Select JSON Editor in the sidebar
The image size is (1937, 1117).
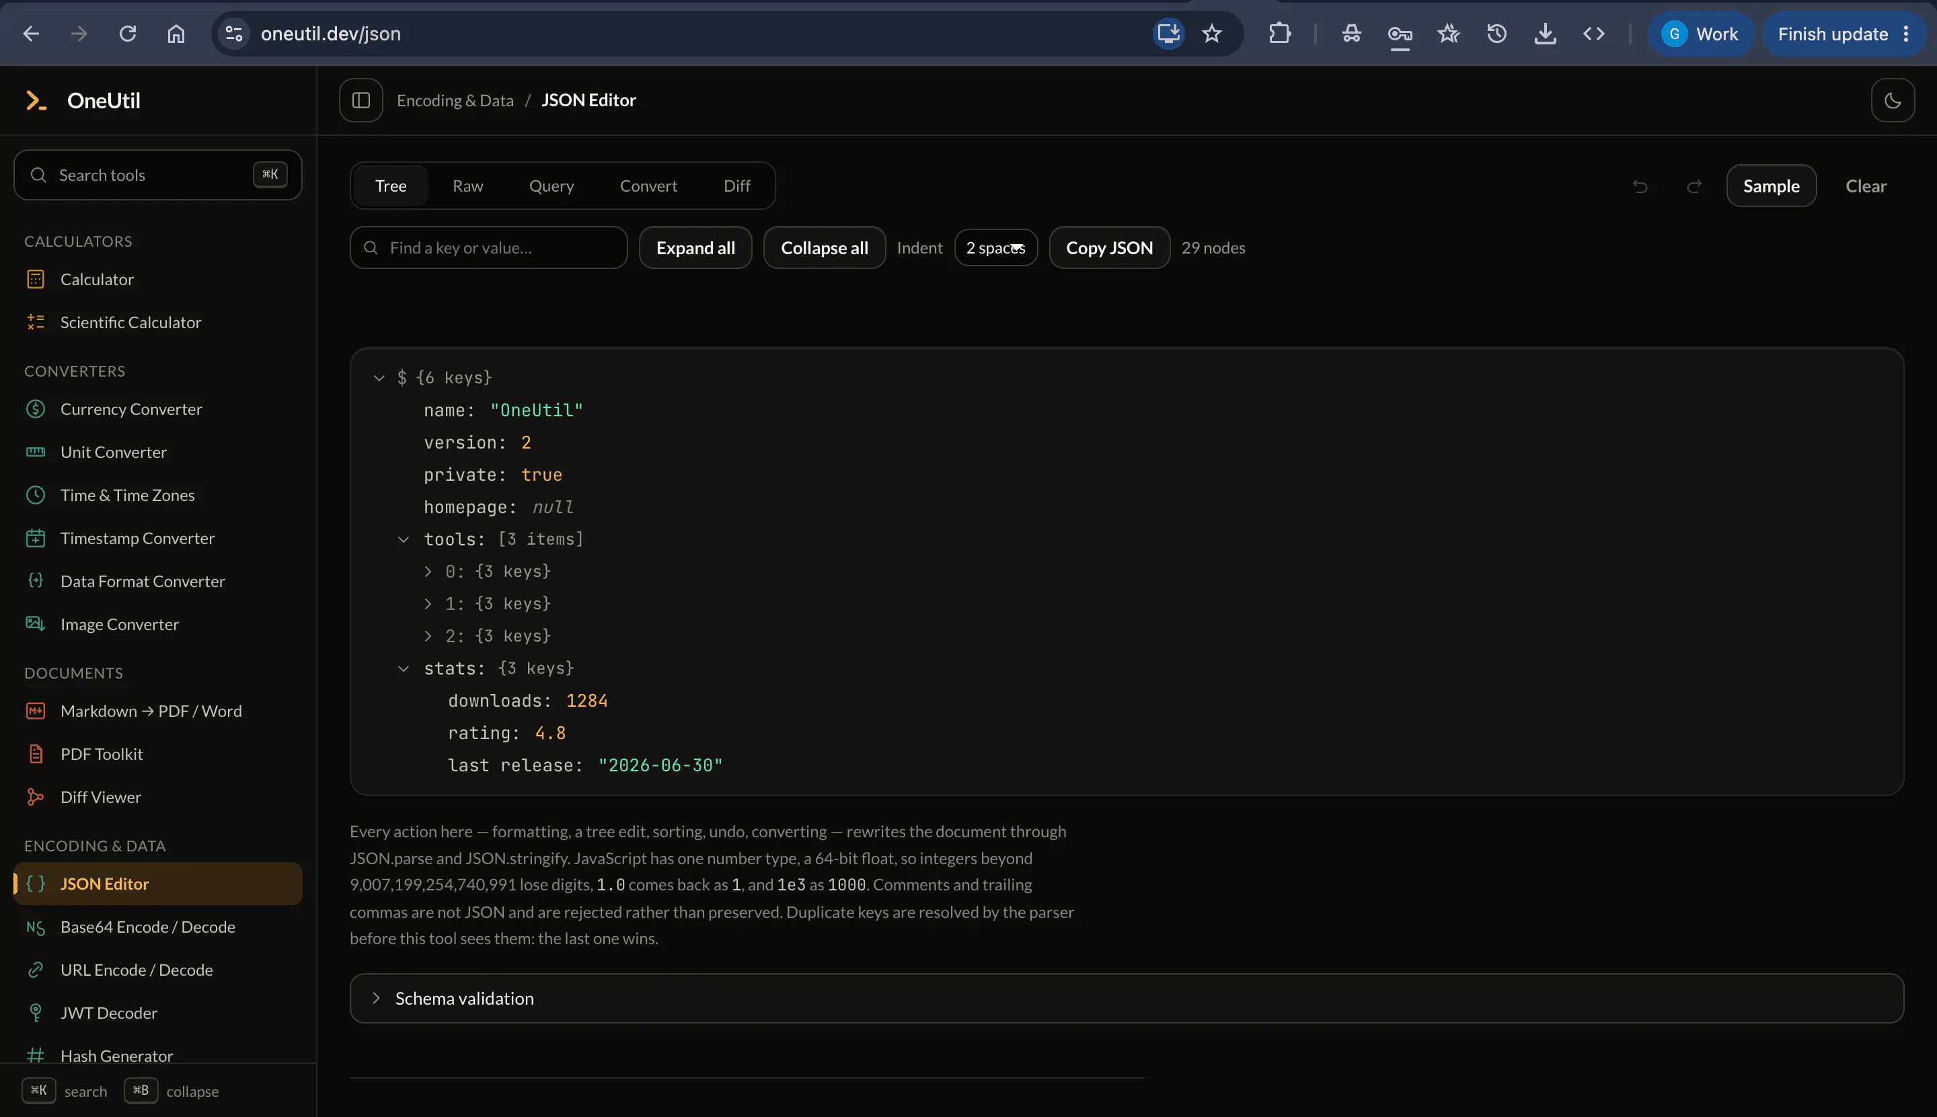coord(158,883)
